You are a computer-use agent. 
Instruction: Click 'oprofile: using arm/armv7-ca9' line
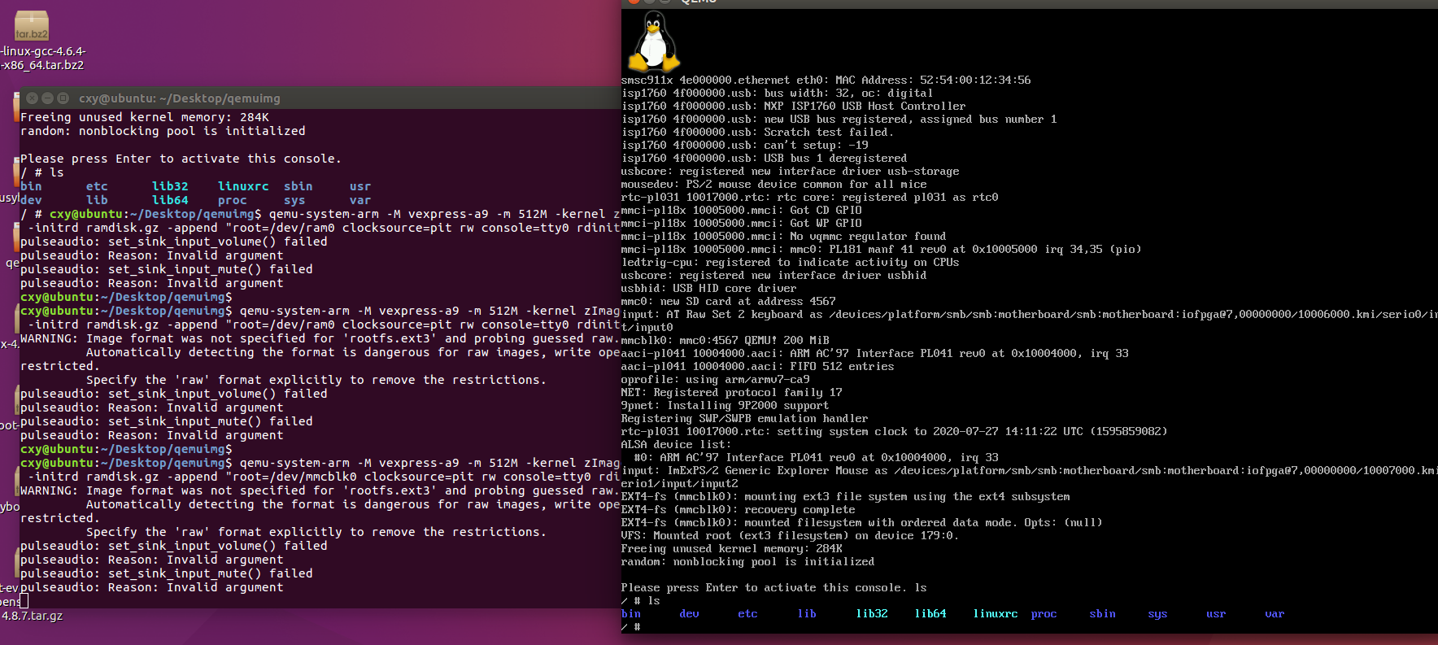click(x=716, y=380)
